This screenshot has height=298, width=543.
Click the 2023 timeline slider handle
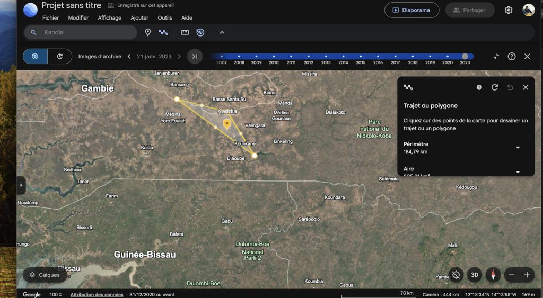(465, 56)
